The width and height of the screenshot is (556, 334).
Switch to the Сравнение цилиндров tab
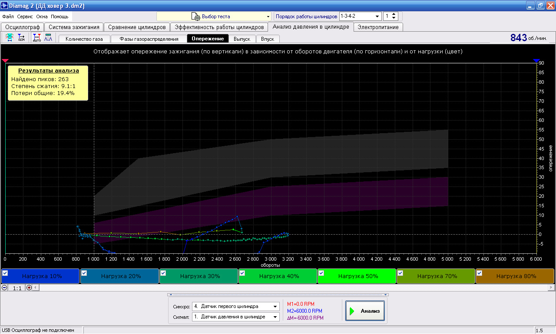[x=137, y=27]
